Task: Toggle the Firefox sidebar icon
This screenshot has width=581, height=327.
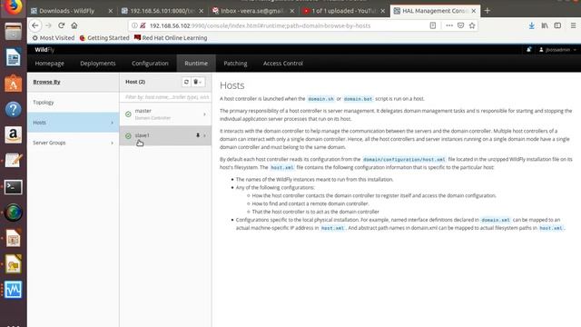Action: tap(557, 25)
